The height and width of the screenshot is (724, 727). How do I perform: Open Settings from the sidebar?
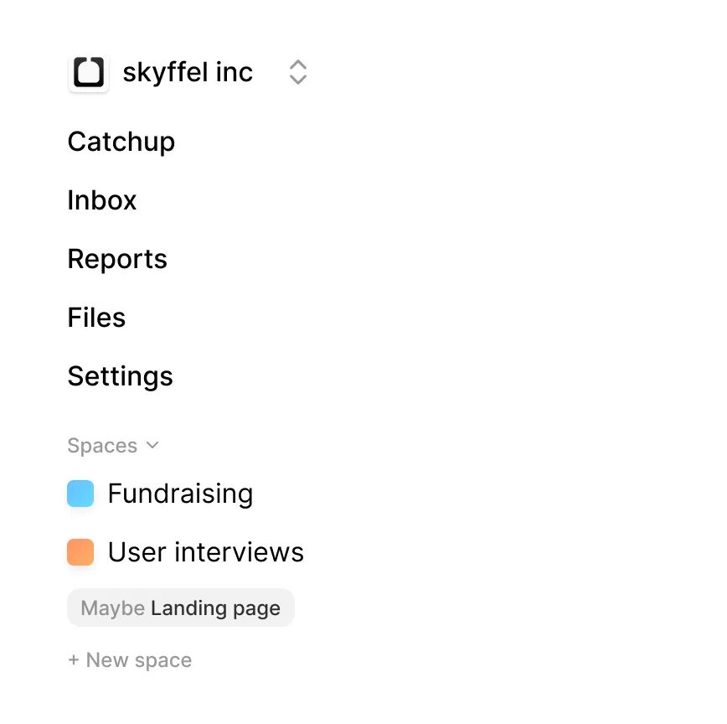(120, 376)
